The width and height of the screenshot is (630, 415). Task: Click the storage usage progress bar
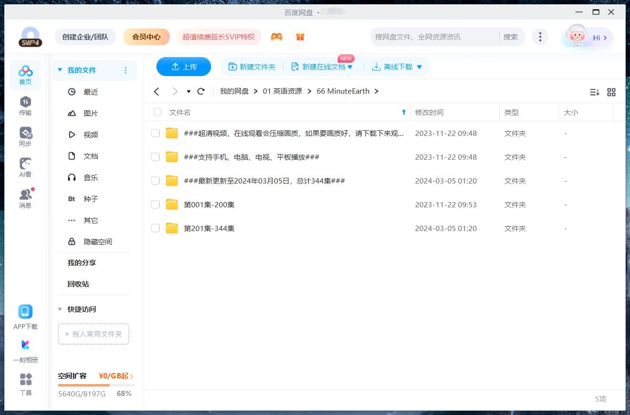pos(97,385)
